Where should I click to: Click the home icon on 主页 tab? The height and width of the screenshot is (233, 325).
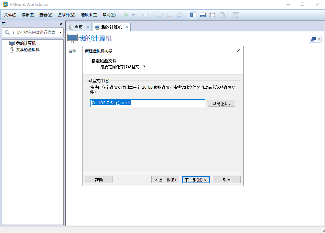71,27
